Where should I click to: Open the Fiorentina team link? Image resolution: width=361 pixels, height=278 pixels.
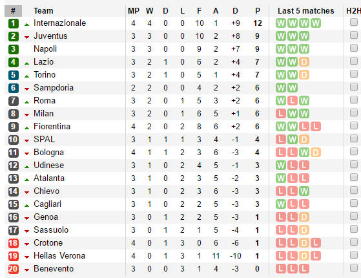pyautogui.click(x=52, y=127)
